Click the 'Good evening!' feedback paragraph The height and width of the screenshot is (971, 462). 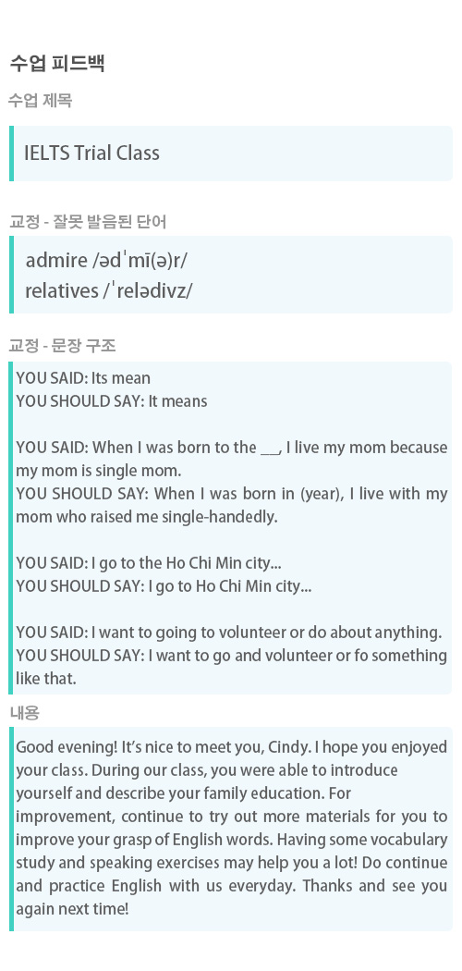pyautogui.click(x=232, y=829)
